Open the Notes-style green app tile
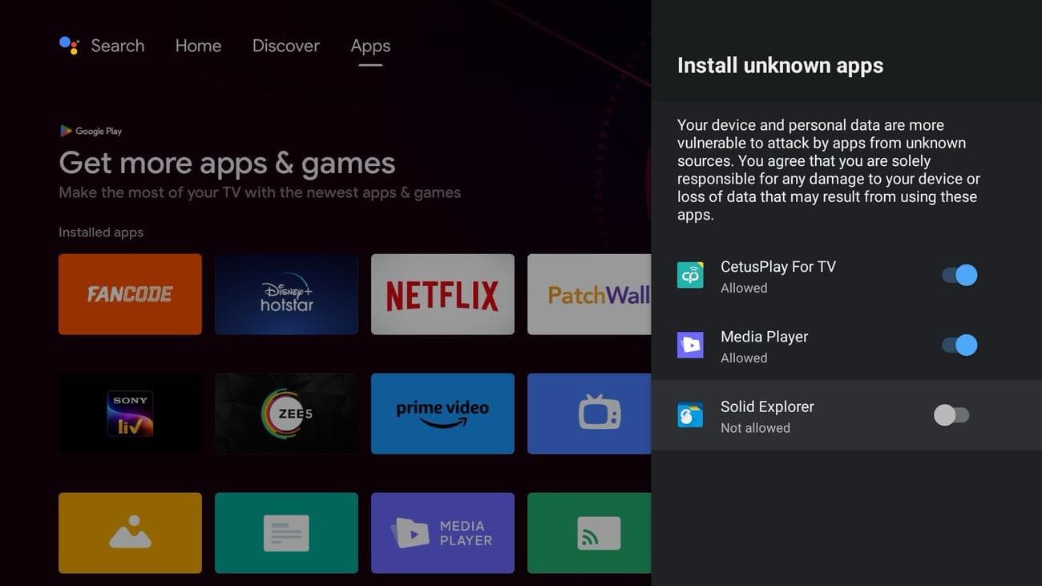The width and height of the screenshot is (1042, 586). (x=286, y=532)
